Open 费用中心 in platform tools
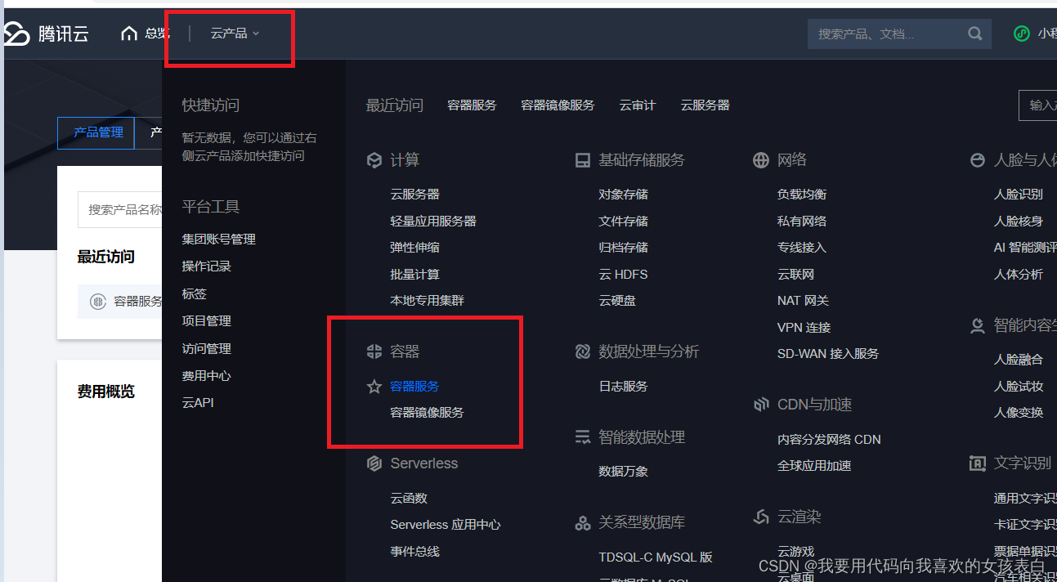This screenshot has width=1057, height=582. pyautogui.click(x=206, y=376)
